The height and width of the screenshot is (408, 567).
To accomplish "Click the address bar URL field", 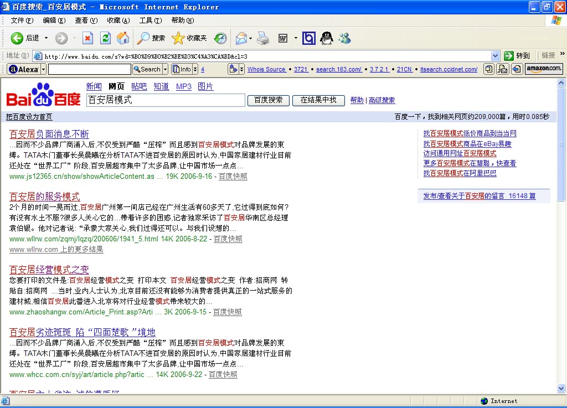I will (267, 56).
